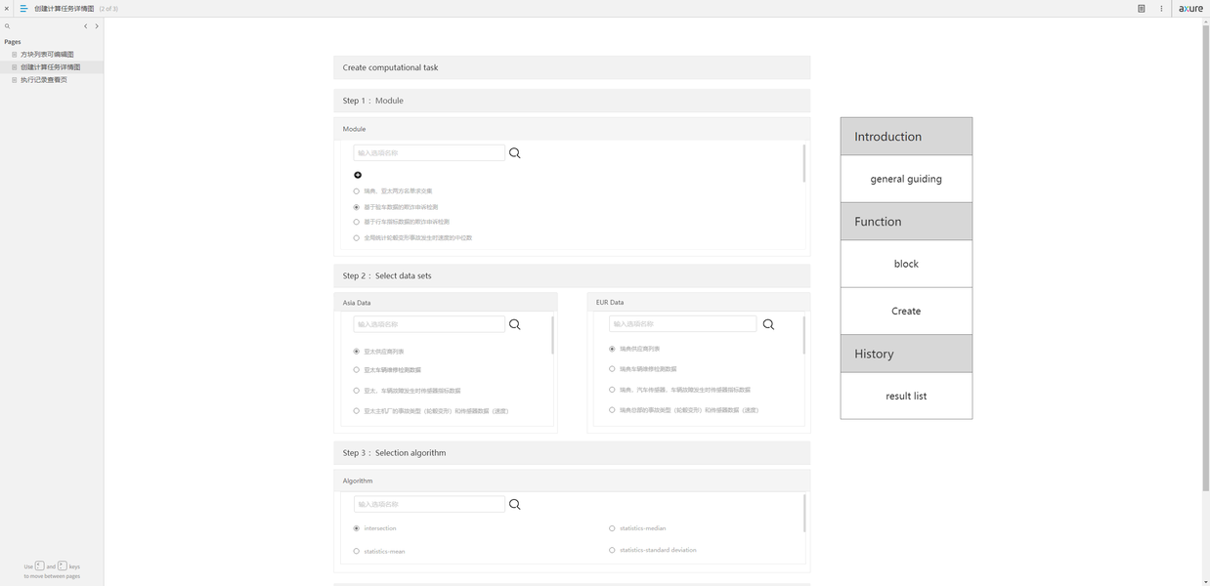Click the search icon in Module section
Image resolution: width=1210 pixels, height=586 pixels.
(515, 153)
